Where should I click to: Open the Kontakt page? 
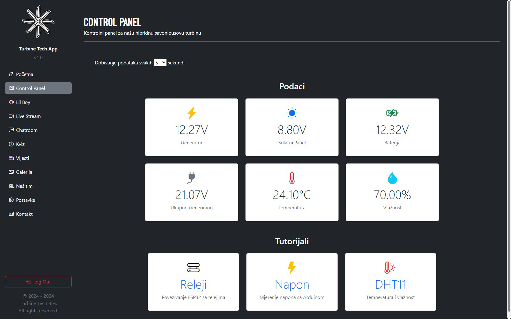[38, 214]
